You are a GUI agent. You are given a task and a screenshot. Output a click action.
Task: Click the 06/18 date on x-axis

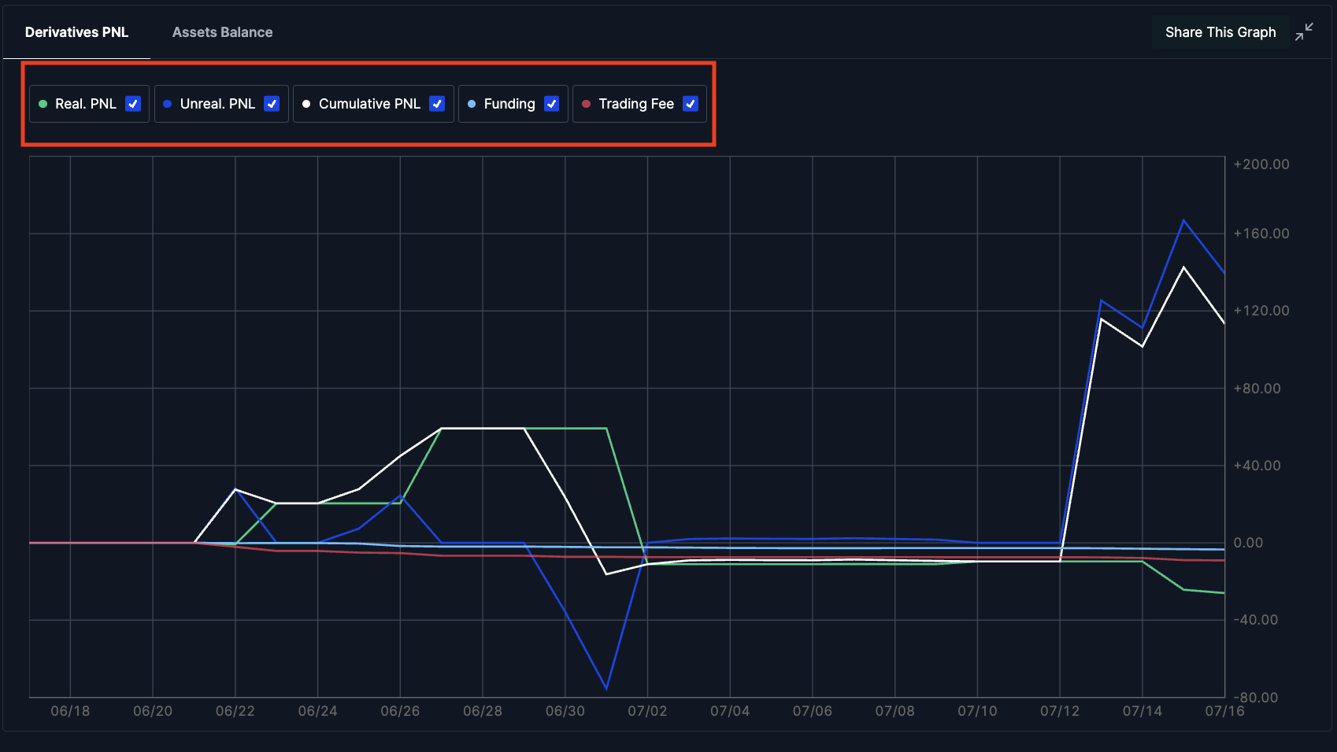[70, 711]
